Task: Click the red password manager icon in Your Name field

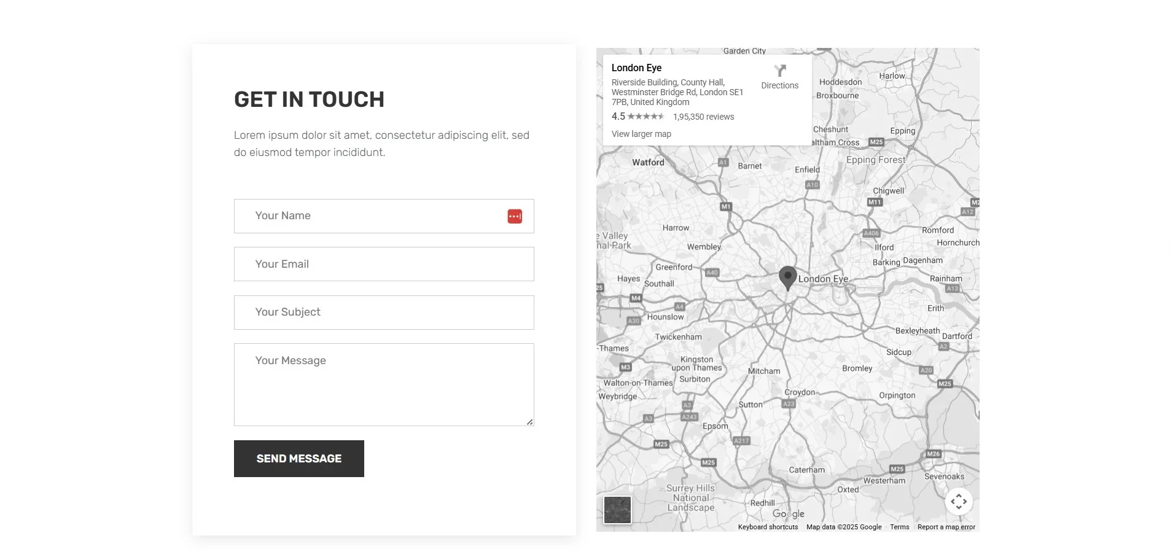Action: [x=515, y=216]
